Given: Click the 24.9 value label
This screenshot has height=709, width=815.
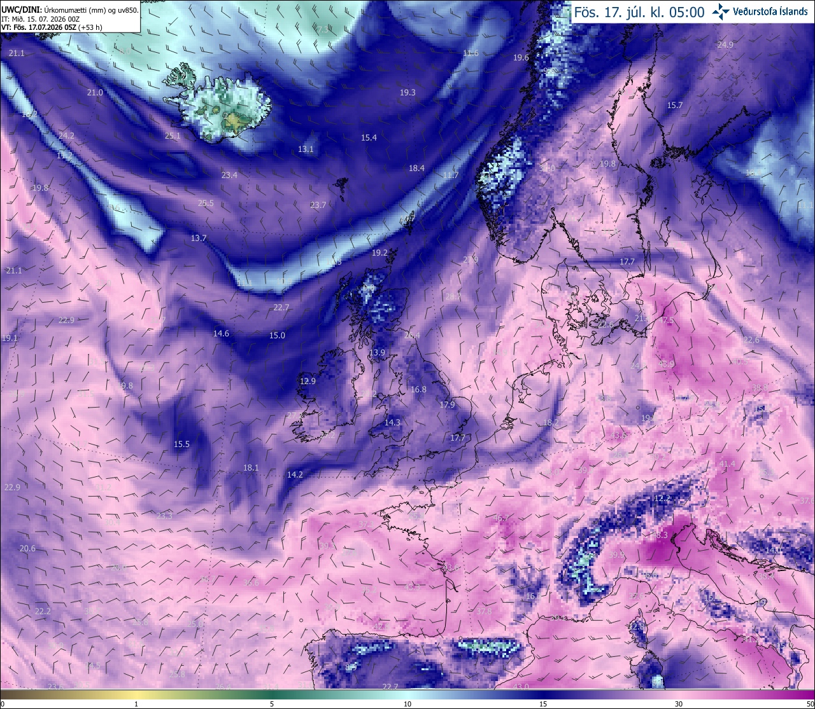Looking at the screenshot, I should coord(725,45).
